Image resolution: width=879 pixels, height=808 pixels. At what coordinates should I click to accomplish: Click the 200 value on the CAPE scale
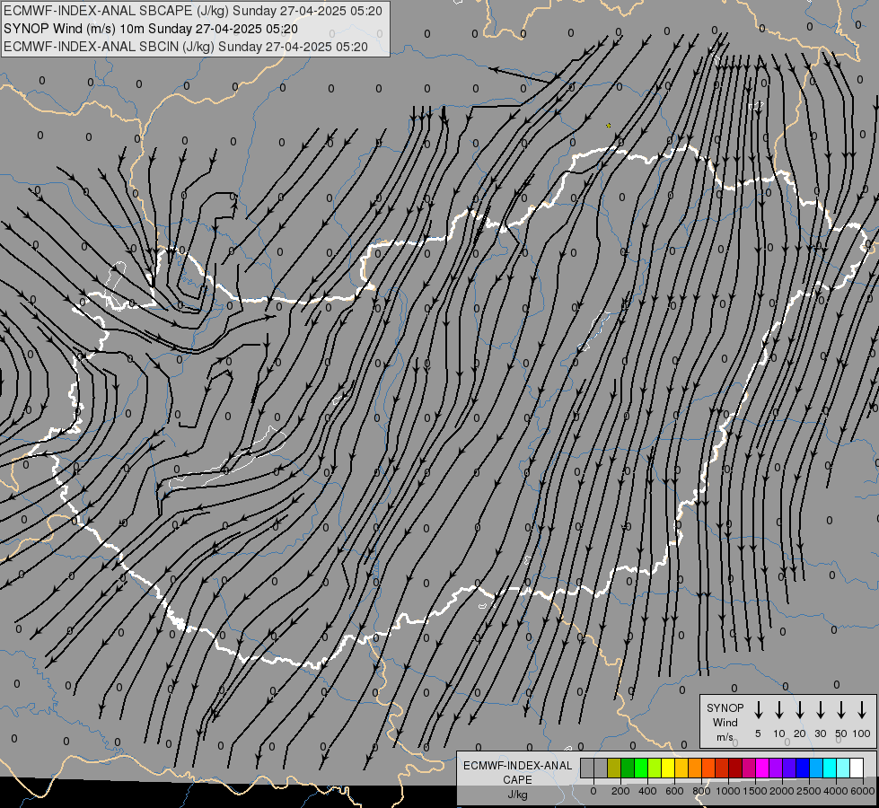(620, 791)
